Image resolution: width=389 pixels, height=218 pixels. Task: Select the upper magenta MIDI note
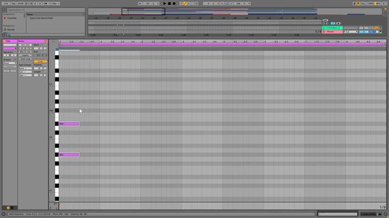coord(69,124)
